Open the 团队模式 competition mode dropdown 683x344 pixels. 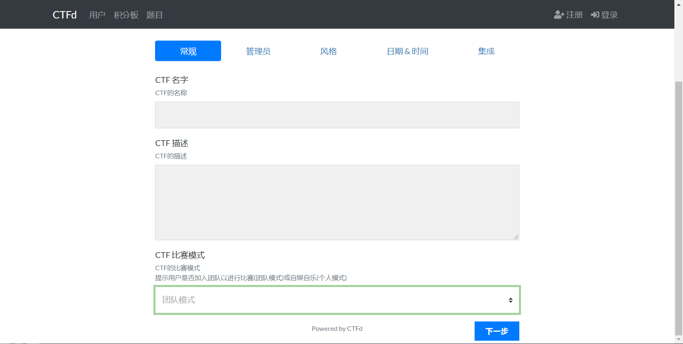337,300
